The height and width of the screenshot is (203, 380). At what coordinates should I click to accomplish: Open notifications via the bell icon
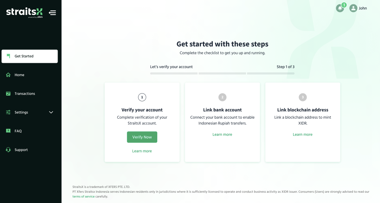point(340,8)
